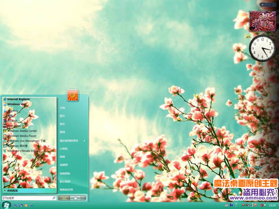Click the power button in Start menu
The image size is (279, 209).
pyautogui.click(x=64, y=198)
